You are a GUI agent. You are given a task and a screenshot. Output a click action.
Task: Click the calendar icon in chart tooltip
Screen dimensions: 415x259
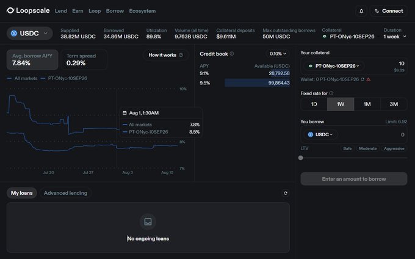coord(125,113)
